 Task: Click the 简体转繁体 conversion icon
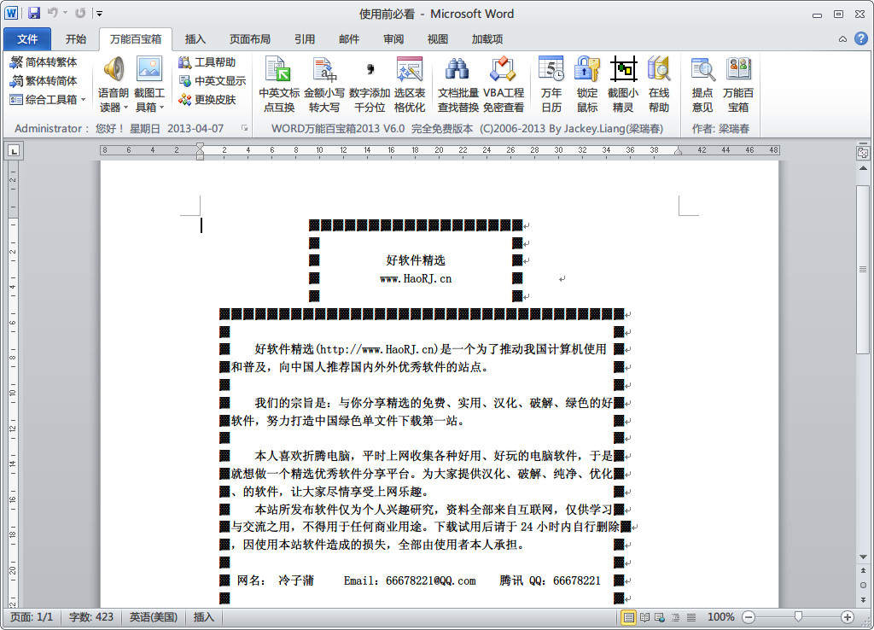coord(17,61)
